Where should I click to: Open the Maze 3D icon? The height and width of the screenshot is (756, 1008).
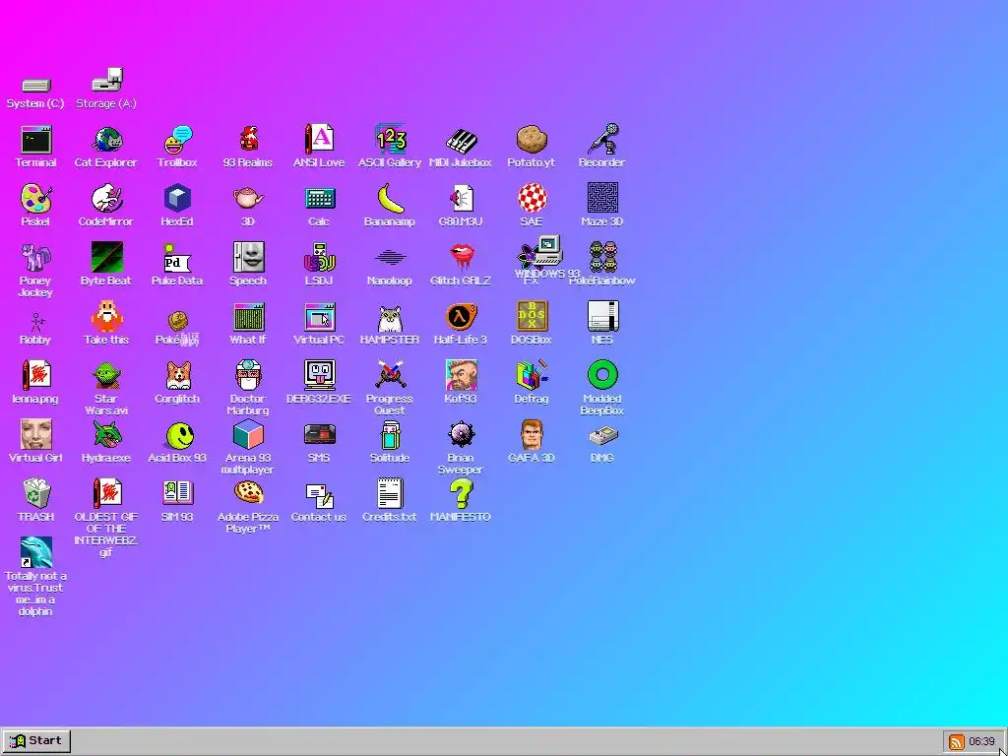(602, 199)
